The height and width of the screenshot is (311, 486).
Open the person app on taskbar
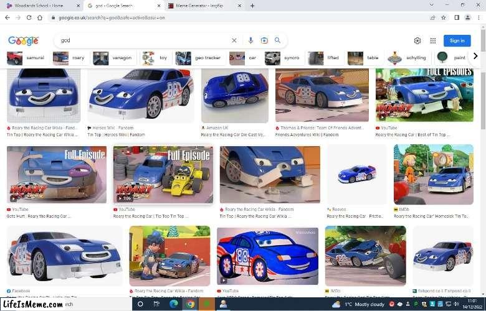coord(224,304)
